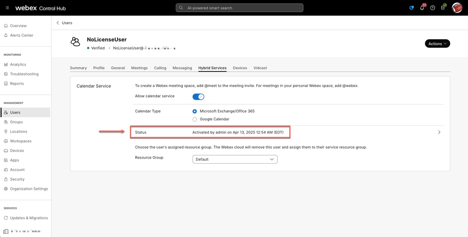The width and height of the screenshot is (468, 237).
Task: Switch to the Profile tab
Action: [99, 68]
